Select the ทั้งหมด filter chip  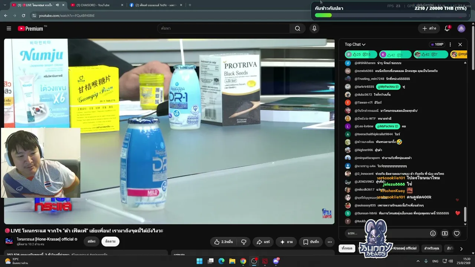(x=347, y=248)
